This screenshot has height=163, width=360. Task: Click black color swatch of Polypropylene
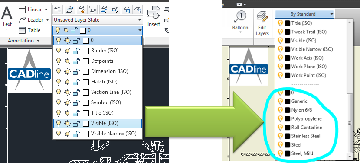(x=287, y=118)
